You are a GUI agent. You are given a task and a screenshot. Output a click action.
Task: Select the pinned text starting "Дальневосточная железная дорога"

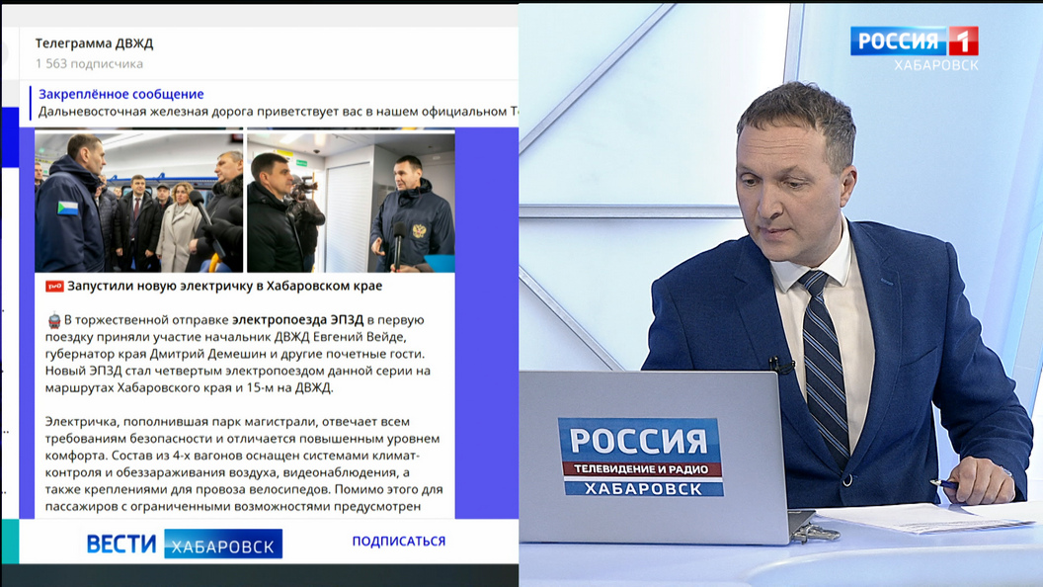(279, 111)
